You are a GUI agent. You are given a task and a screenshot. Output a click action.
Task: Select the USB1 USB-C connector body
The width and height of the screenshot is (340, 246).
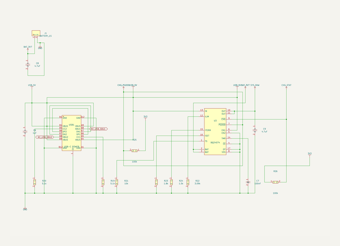click(71, 133)
